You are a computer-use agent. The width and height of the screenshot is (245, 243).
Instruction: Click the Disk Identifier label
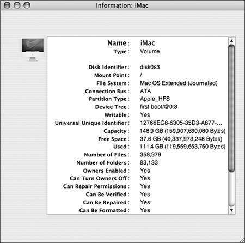109,67
